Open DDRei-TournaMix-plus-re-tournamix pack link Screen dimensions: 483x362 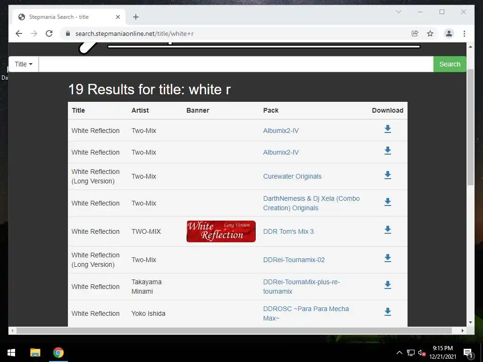point(301,287)
